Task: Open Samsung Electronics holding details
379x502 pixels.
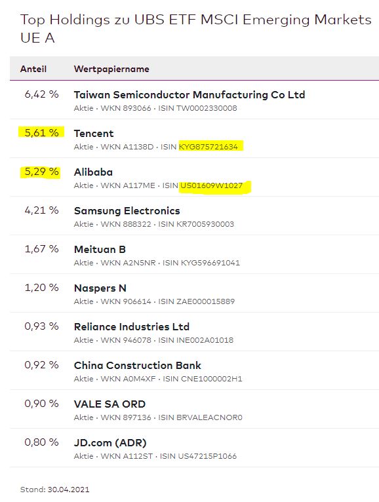Action: [x=127, y=210]
